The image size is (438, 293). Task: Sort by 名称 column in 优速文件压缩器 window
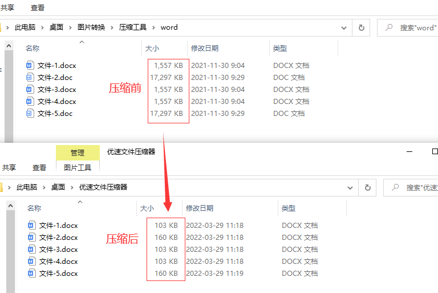(34, 208)
